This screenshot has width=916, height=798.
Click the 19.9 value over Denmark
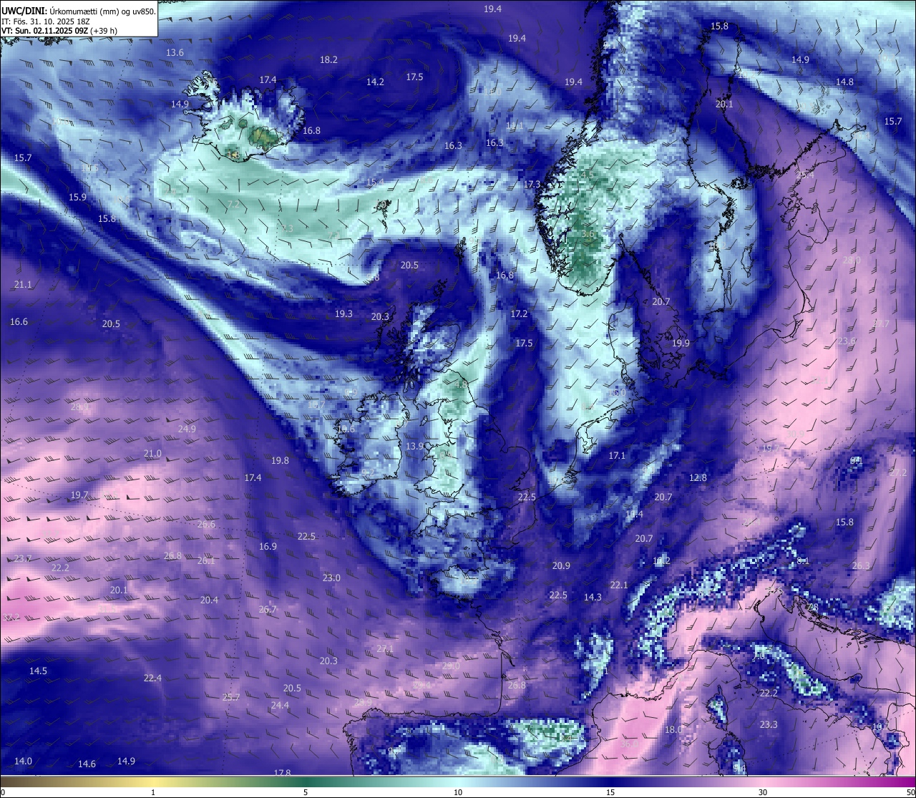click(681, 344)
